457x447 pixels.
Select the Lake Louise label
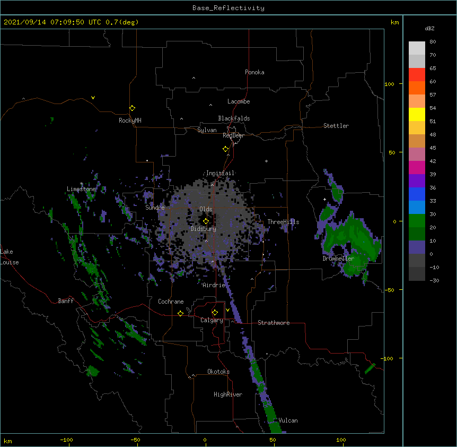pos(10,257)
